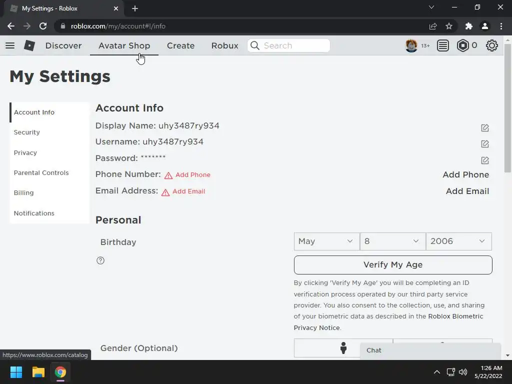The image size is (512, 384).
Task: Open the Windows Start menu
Action: point(16,372)
